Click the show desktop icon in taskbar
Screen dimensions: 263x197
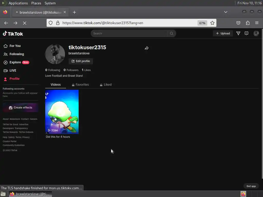coord(3,194)
